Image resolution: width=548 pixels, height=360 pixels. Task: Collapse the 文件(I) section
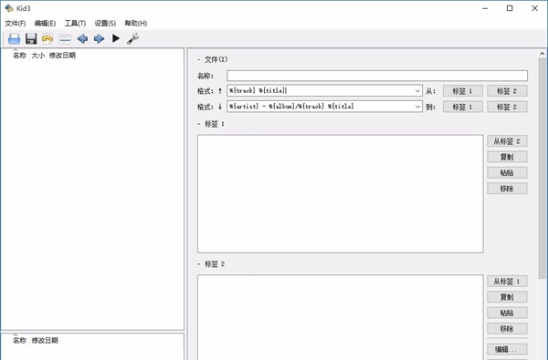(199, 59)
